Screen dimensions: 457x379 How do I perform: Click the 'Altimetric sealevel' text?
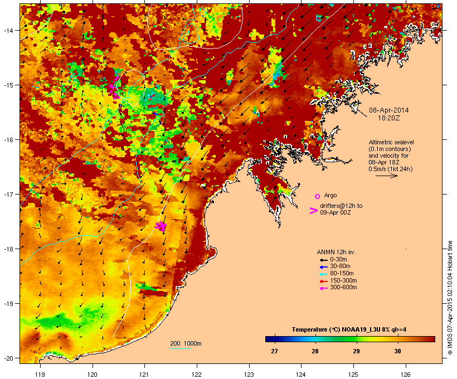(x=391, y=142)
